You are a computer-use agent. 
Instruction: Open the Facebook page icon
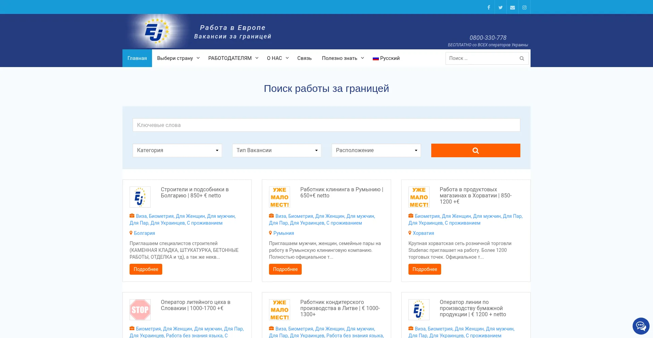pos(488,7)
